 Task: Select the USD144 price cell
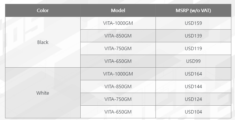pos(193,86)
